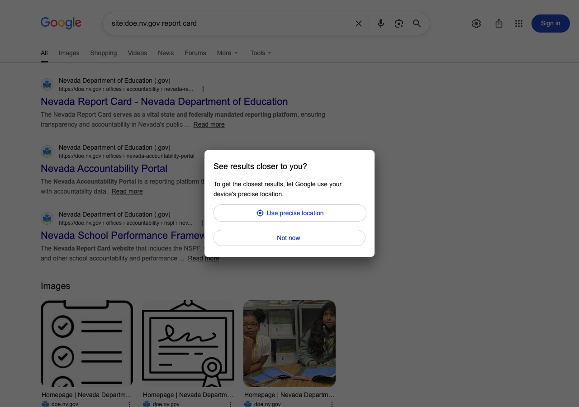Switch to Forums tab

point(195,53)
